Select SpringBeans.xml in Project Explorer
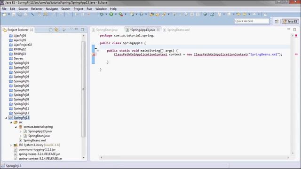Viewport: 301px width, 169px height. click(x=34, y=140)
